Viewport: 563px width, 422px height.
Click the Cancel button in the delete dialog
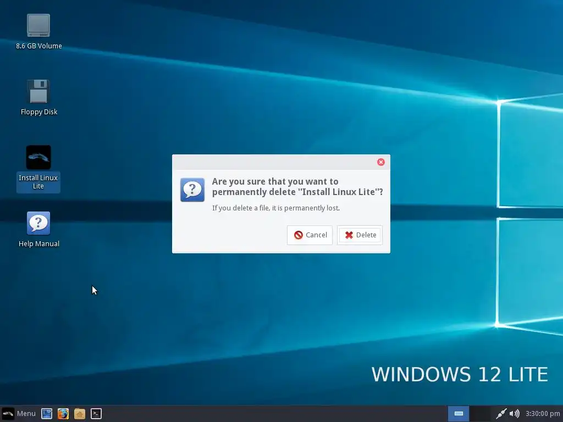(x=310, y=235)
